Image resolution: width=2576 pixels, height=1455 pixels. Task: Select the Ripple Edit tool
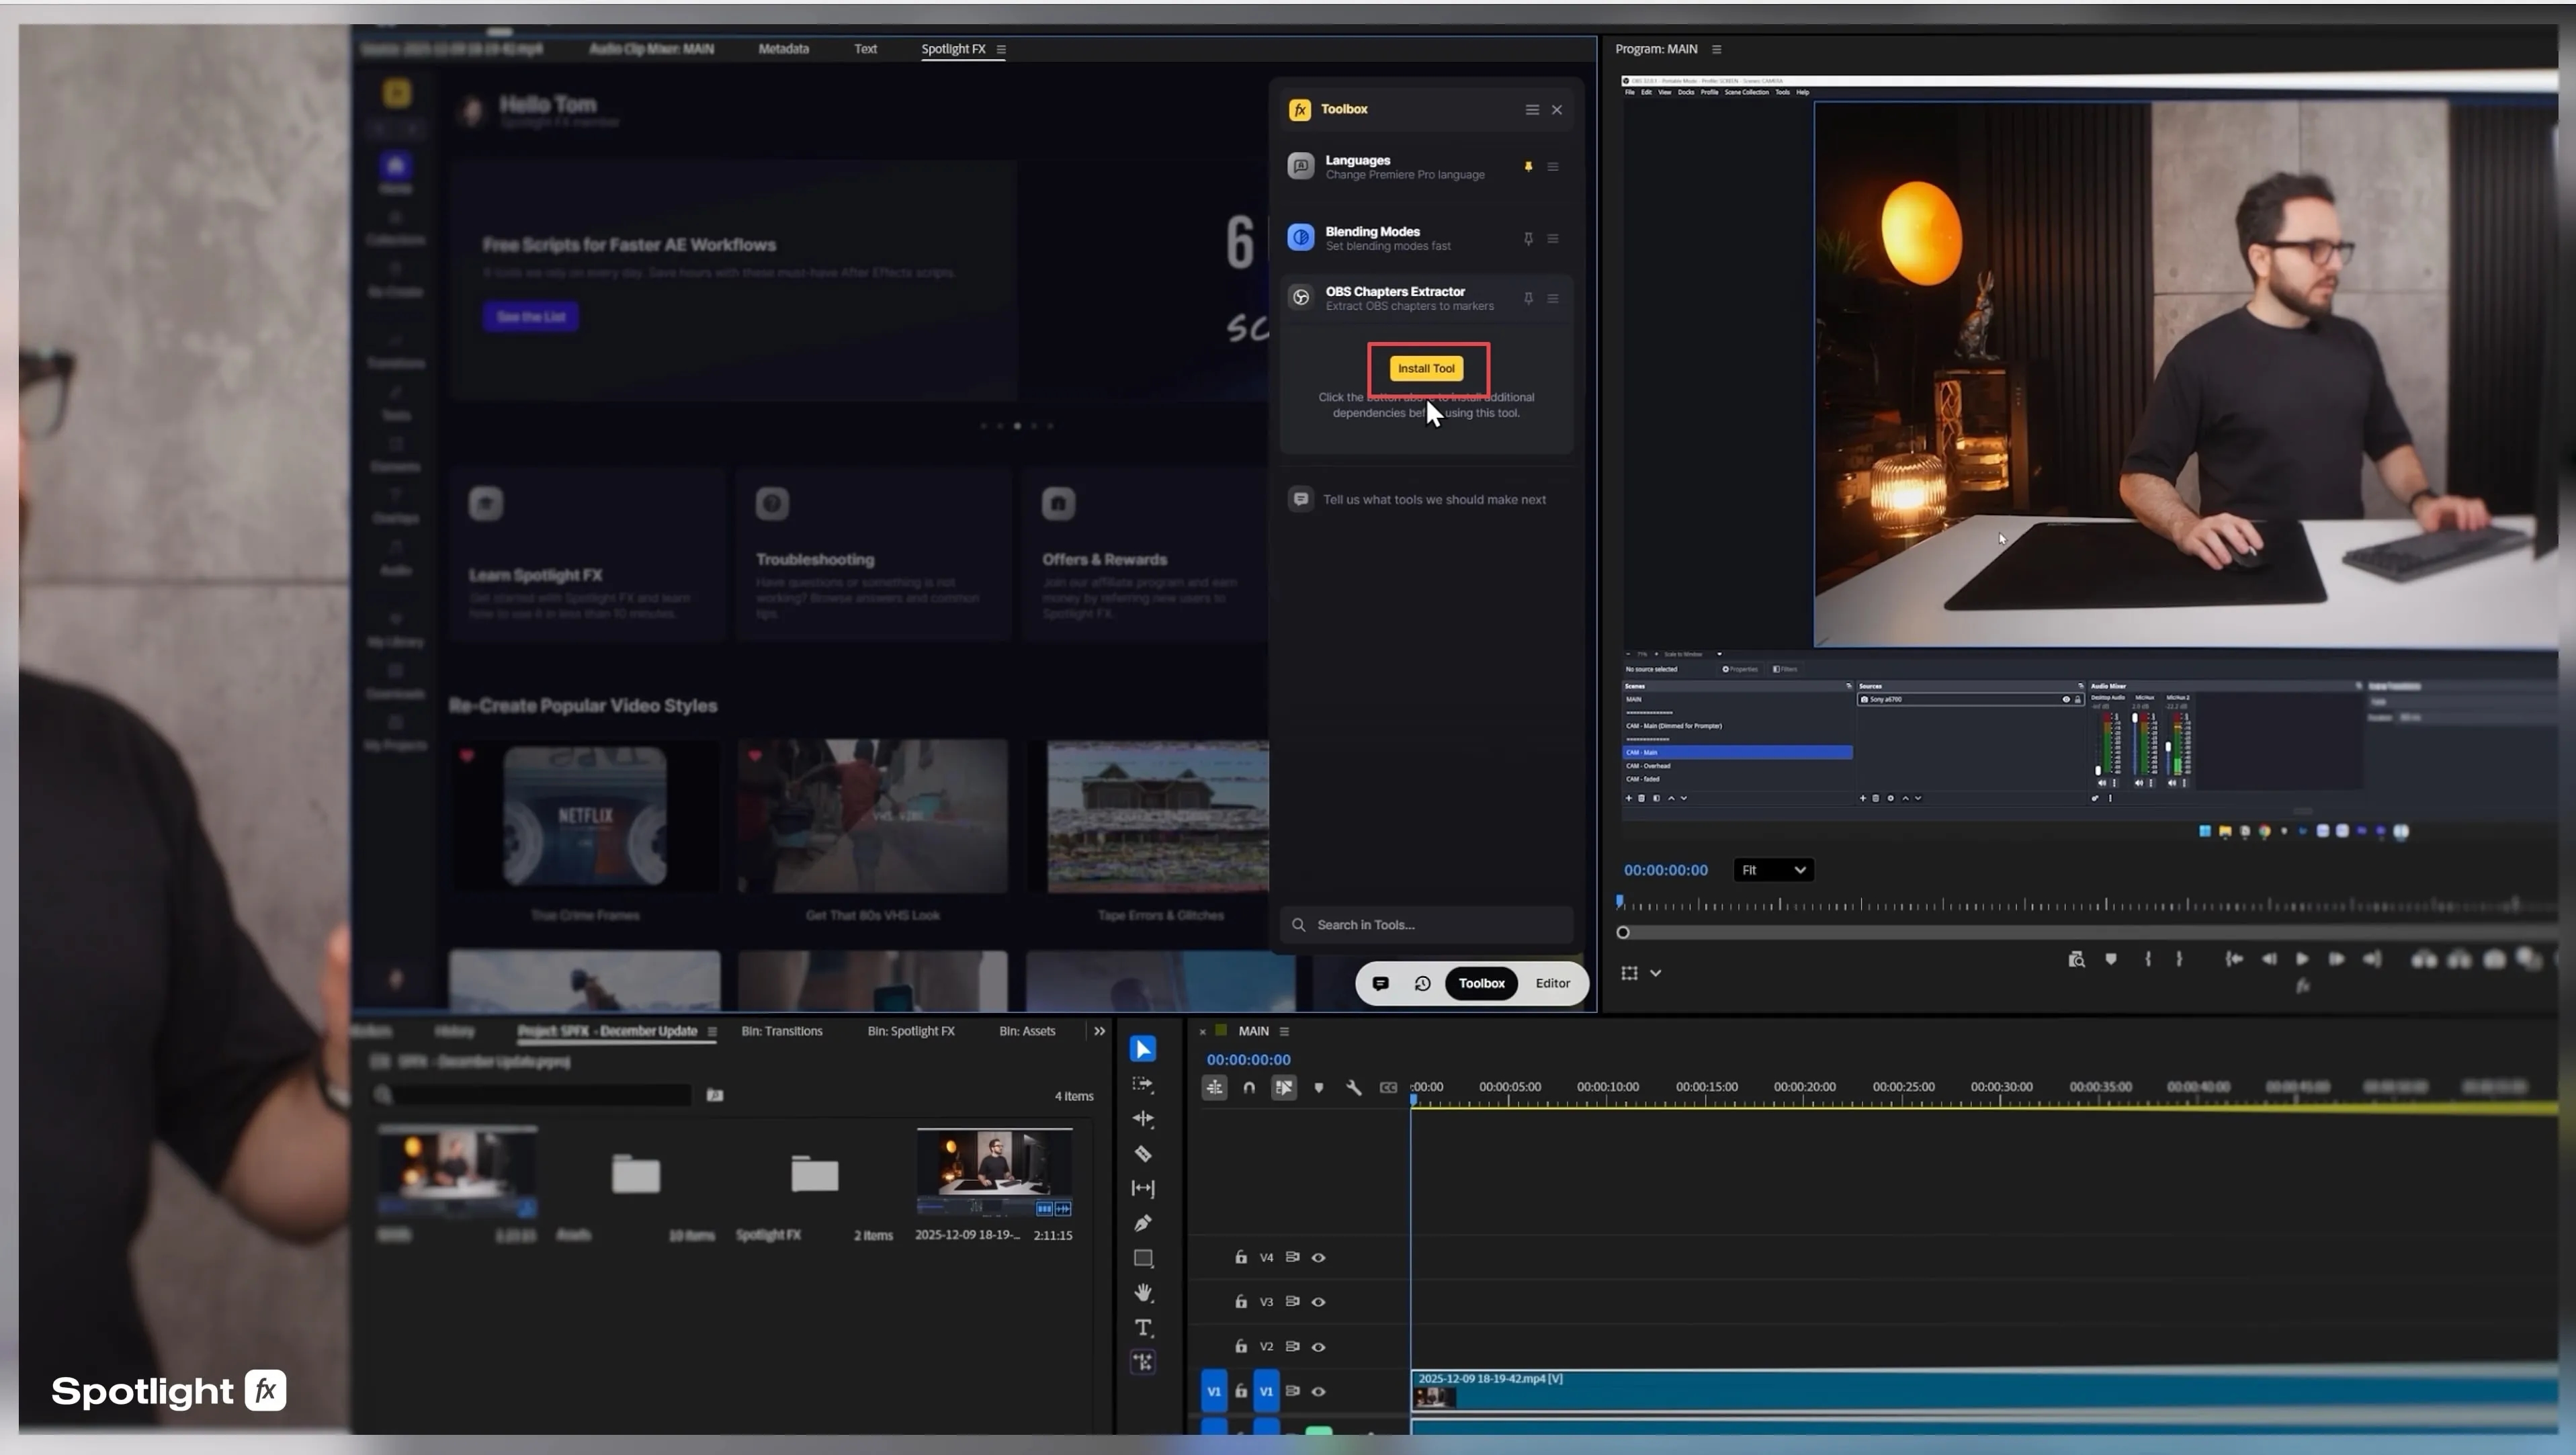click(1143, 1118)
